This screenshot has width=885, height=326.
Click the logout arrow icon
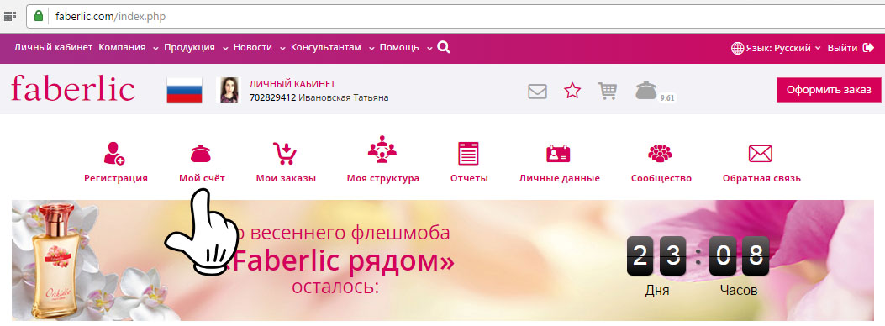pyautogui.click(x=869, y=48)
